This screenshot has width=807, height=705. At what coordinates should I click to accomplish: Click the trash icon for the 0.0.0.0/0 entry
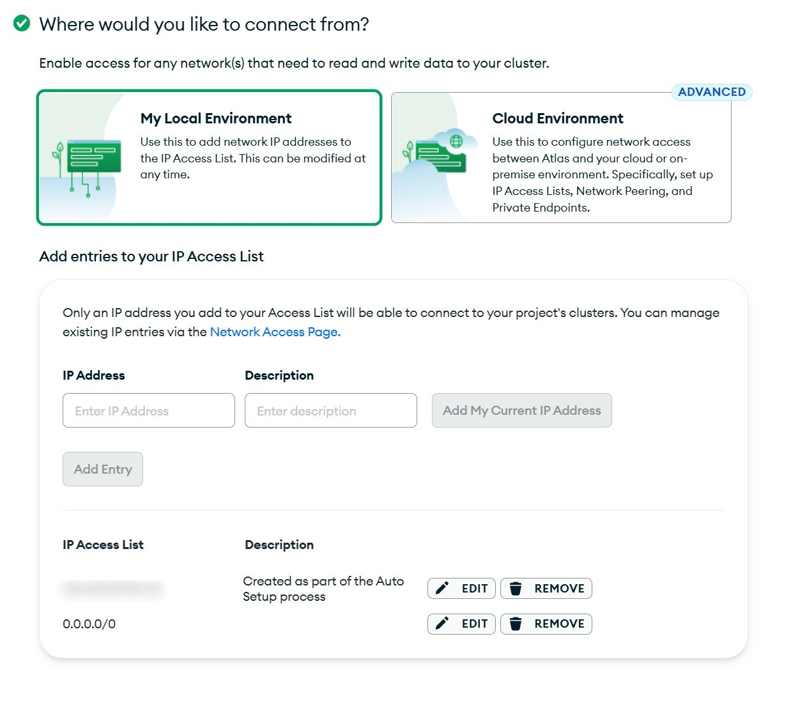(516, 623)
